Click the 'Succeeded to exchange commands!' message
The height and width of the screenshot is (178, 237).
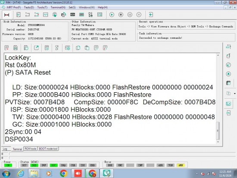coord(161,38)
